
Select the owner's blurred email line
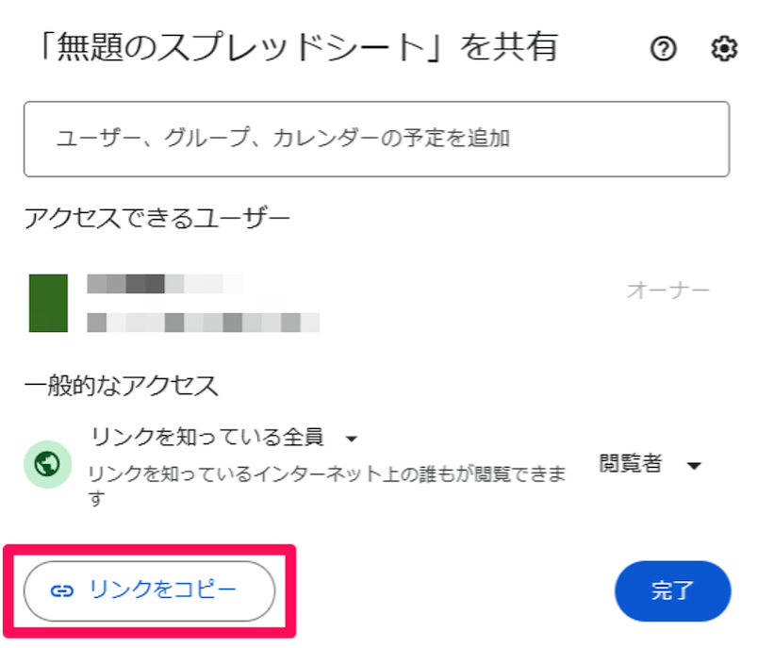coord(203,323)
